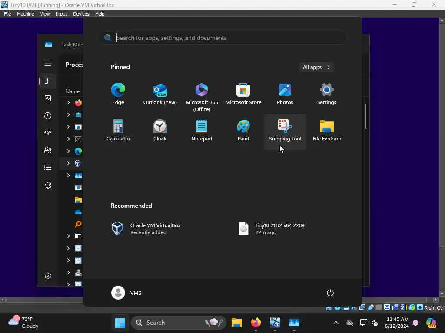Open App history in Task Manager sidebar
Image resolution: width=445 pixels, height=333 pixels.
(x=48, y=115)
